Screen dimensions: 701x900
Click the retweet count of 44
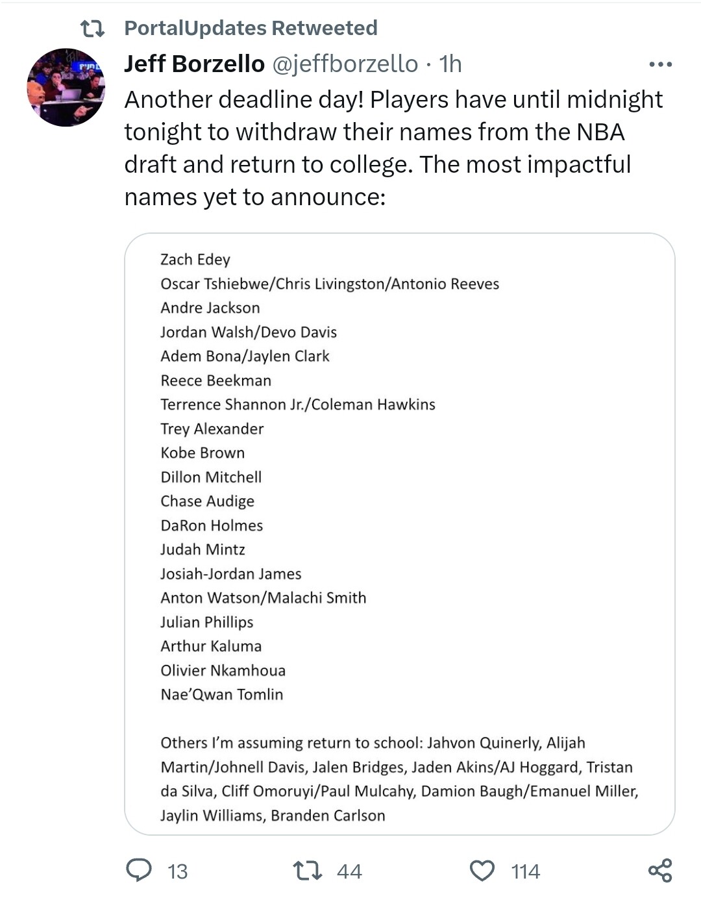349,871
